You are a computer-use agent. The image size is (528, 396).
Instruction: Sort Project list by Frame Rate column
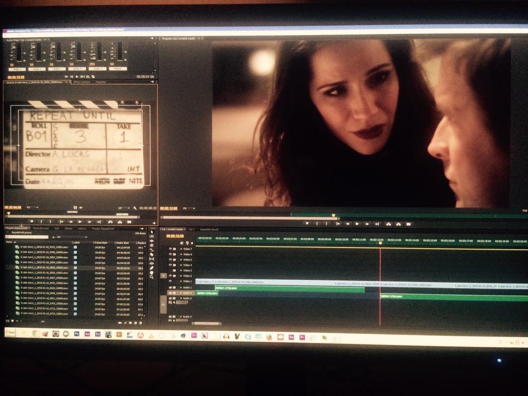[101, 242]
